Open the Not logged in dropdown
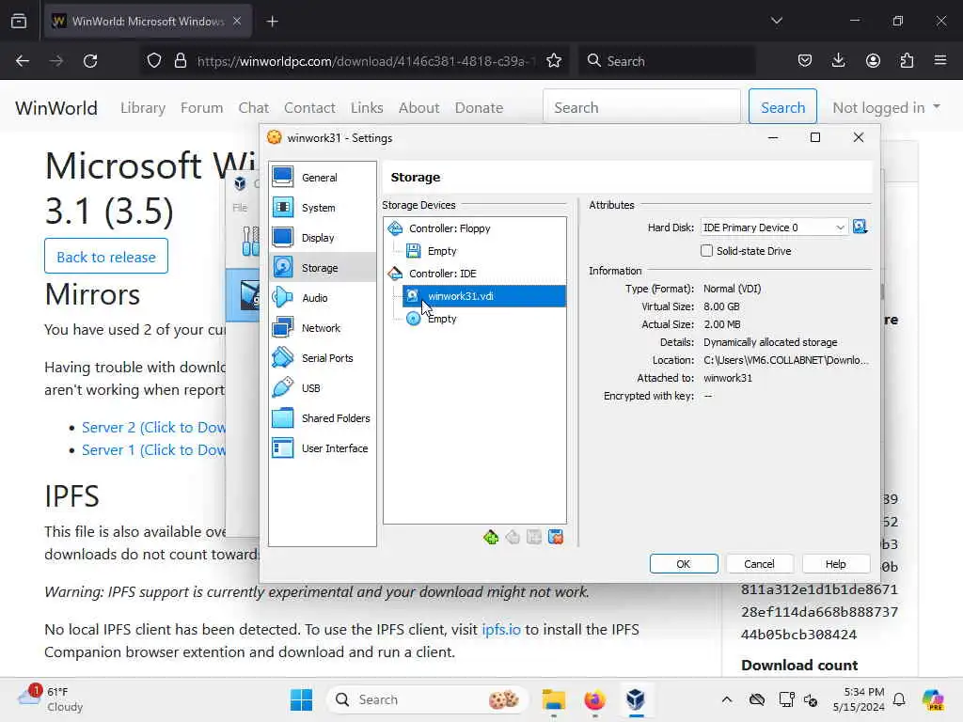 886,107
